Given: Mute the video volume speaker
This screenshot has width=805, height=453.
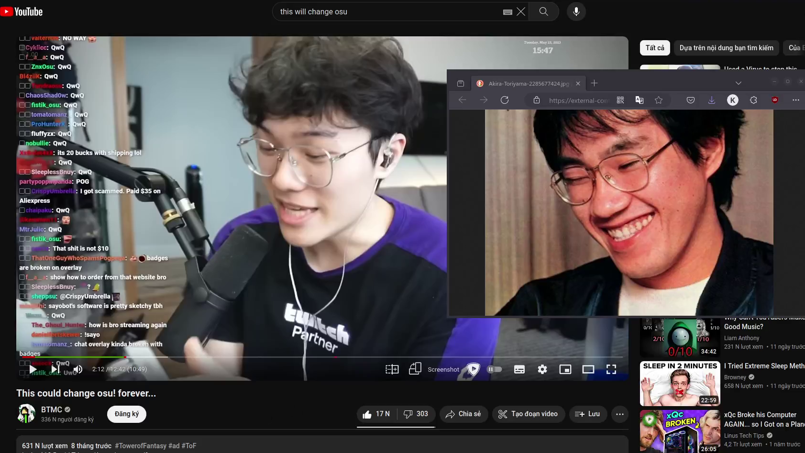Looking at the screenshot, I should 78,369.
